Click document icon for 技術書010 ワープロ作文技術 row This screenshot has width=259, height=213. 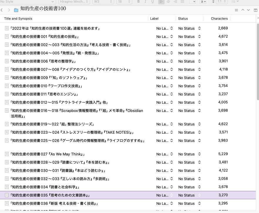point(7,86)
